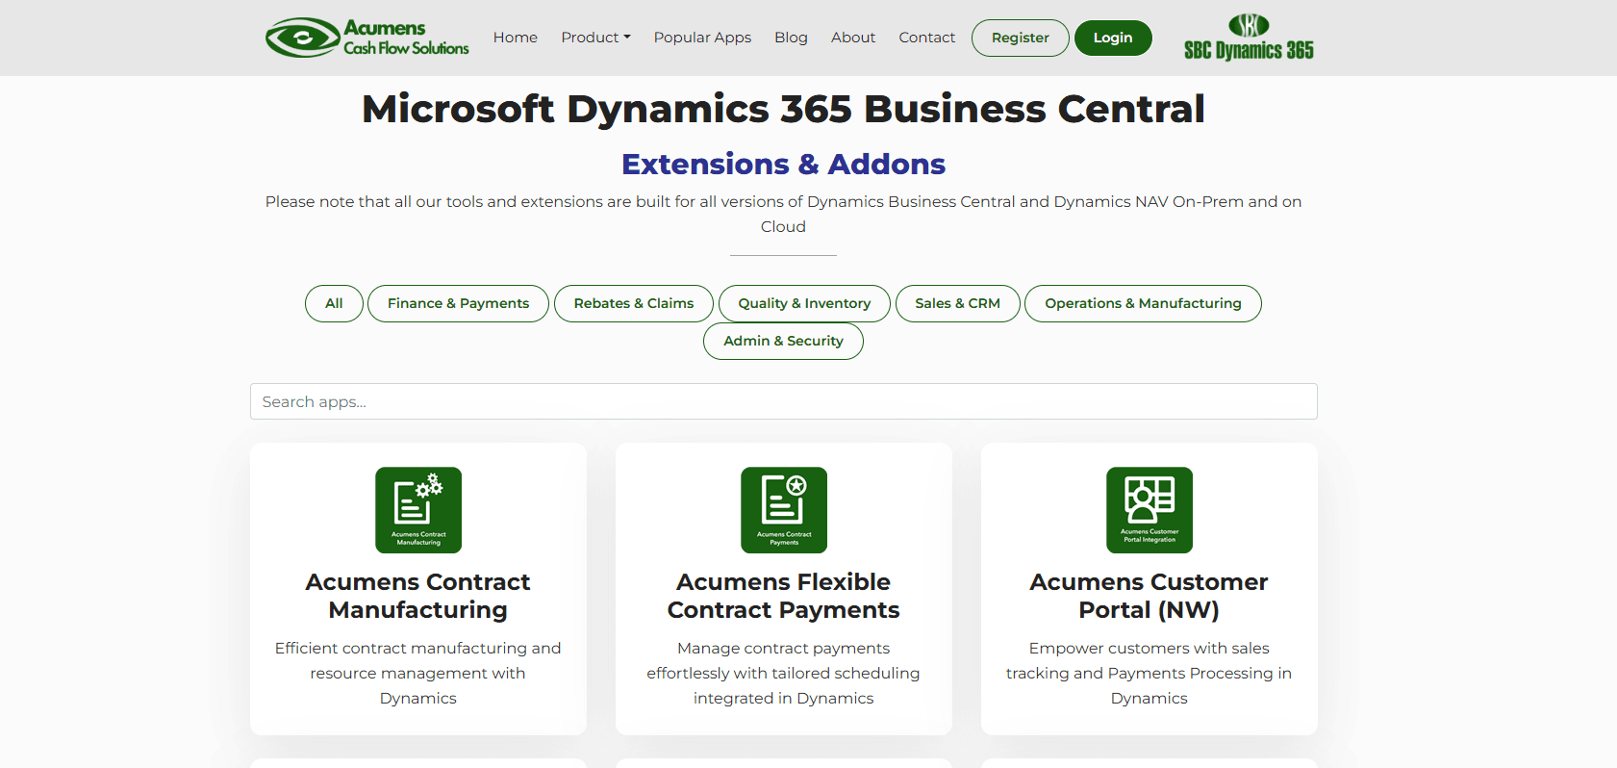The width and height of the screenshot is (1617, 768).
Task: Expand the Product dropdown menu
Action: (x=596, y=38)
